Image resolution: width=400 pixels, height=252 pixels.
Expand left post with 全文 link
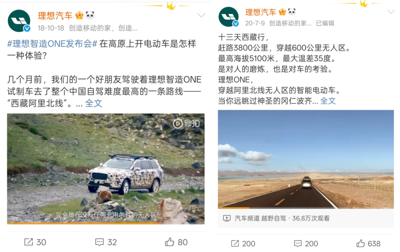tap(94, 103)
